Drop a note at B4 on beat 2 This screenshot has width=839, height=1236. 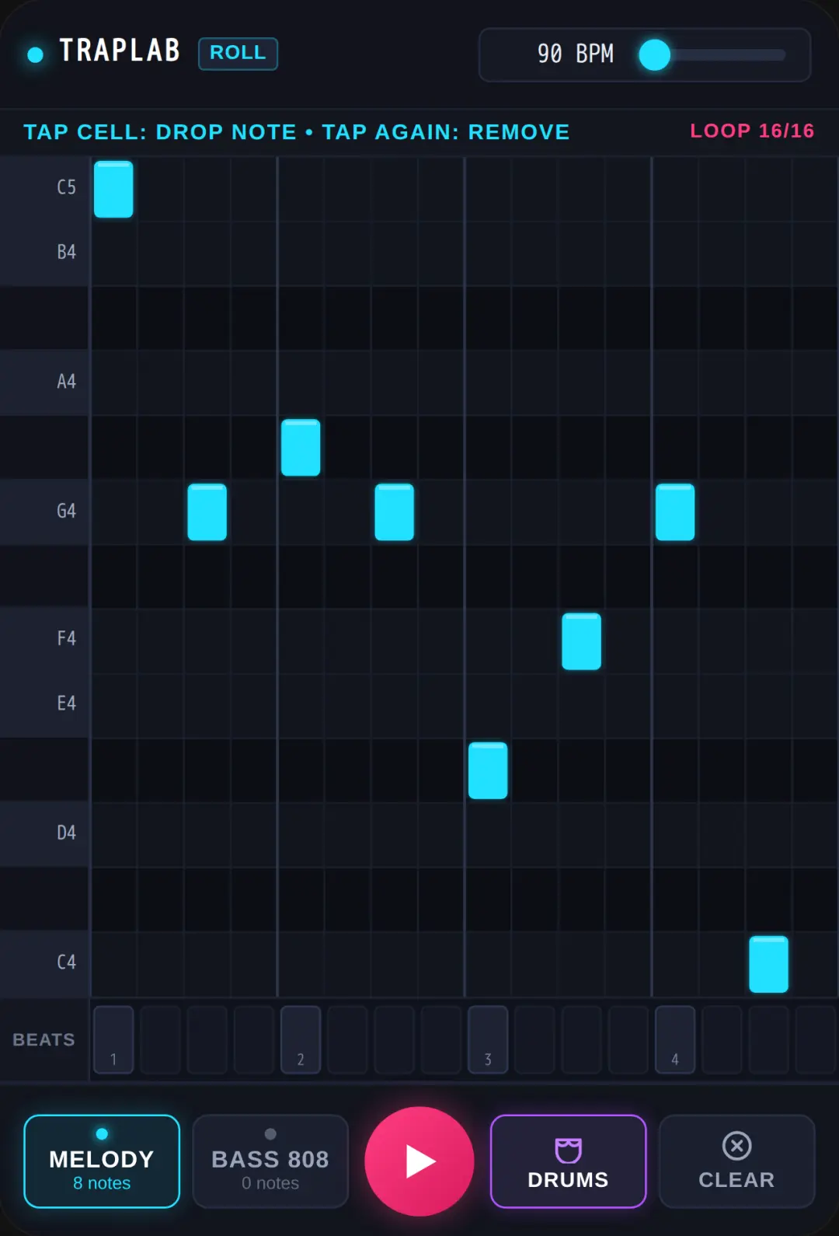301,253
